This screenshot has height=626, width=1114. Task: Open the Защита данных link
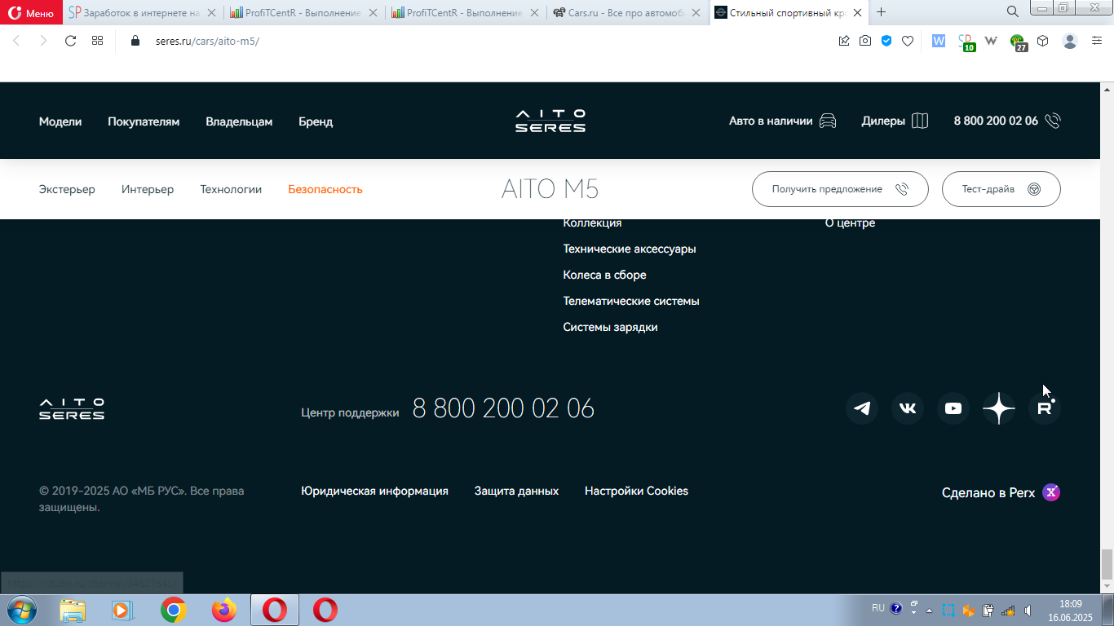coord(516,491)
